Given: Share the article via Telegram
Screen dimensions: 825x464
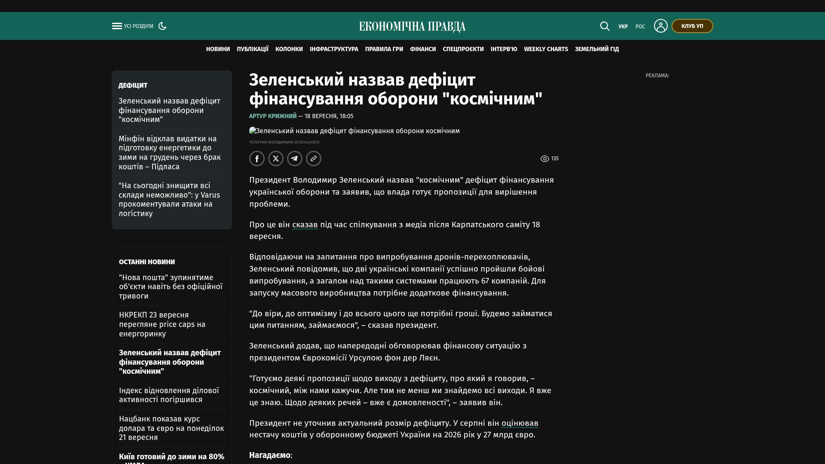Looking at the screenshot, I should pos(295,159).
